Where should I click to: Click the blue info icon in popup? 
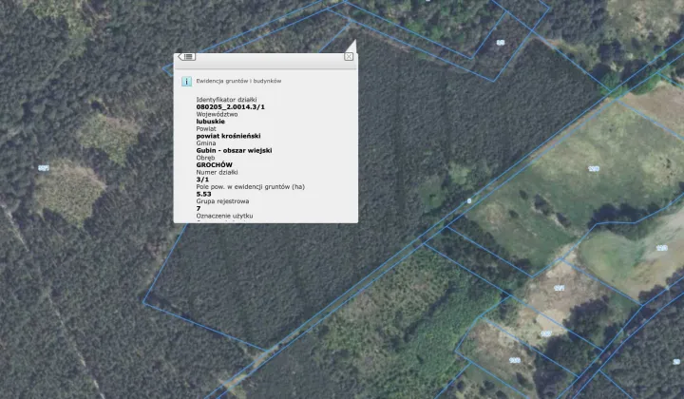coord(187,82)
